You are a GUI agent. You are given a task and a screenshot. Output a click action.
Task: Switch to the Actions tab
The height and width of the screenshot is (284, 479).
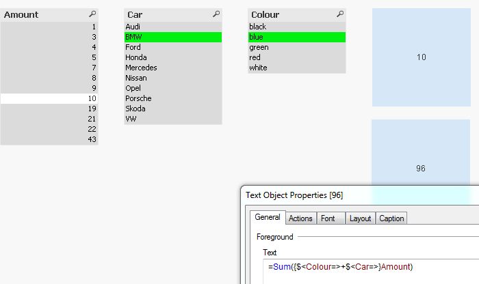(x=300, y=218)
